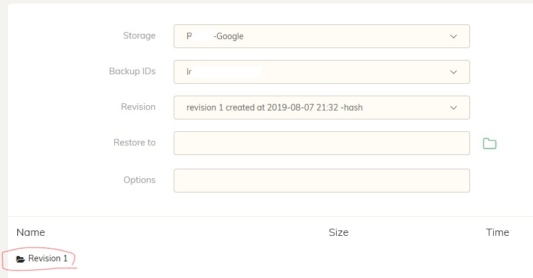The width and height of the screenshot is (533, 278).
Task: Open the Storage selector showing -Google
Action: (x=309, y=36)
